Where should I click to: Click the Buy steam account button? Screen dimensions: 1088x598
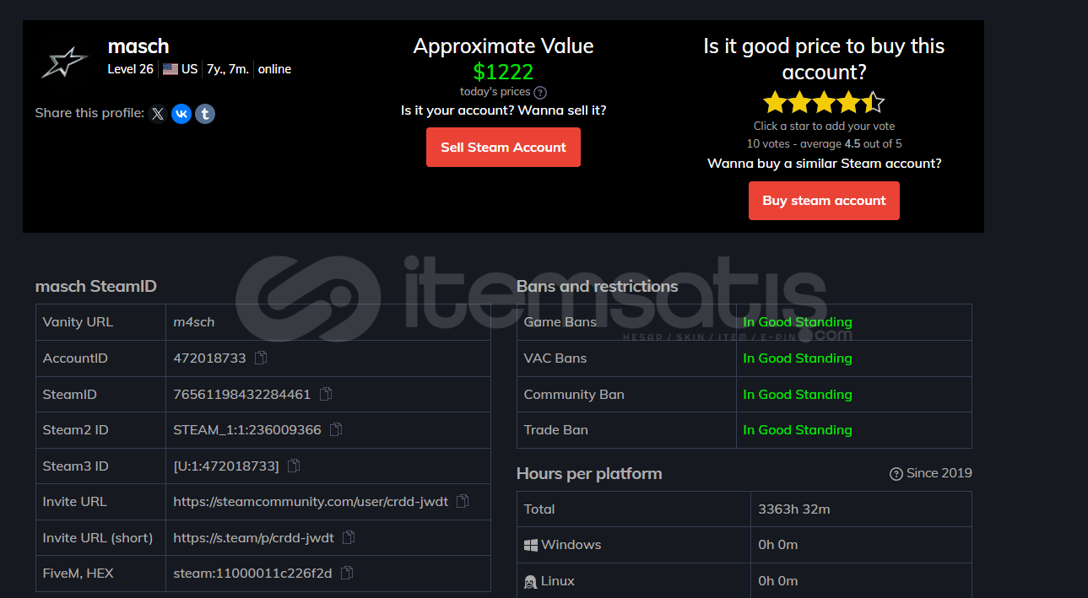coord(824,201)
